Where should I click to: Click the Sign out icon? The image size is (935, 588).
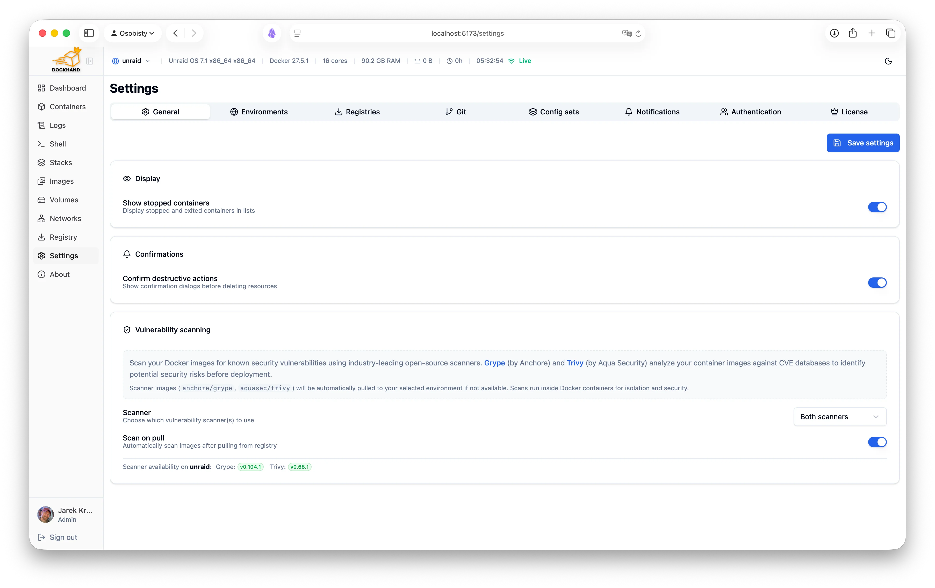coord(41,537)
